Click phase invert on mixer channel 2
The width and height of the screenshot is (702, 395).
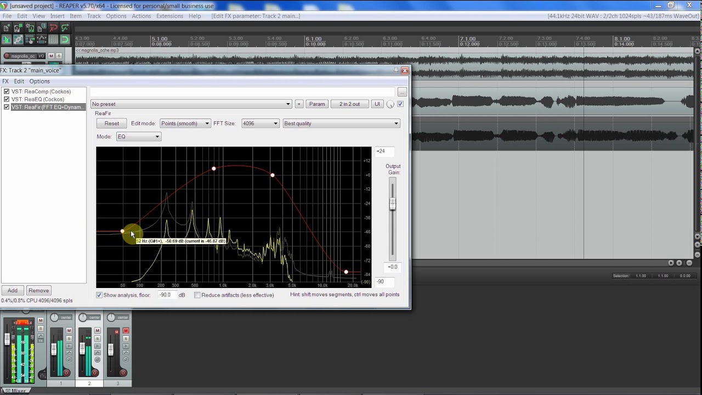97,360
